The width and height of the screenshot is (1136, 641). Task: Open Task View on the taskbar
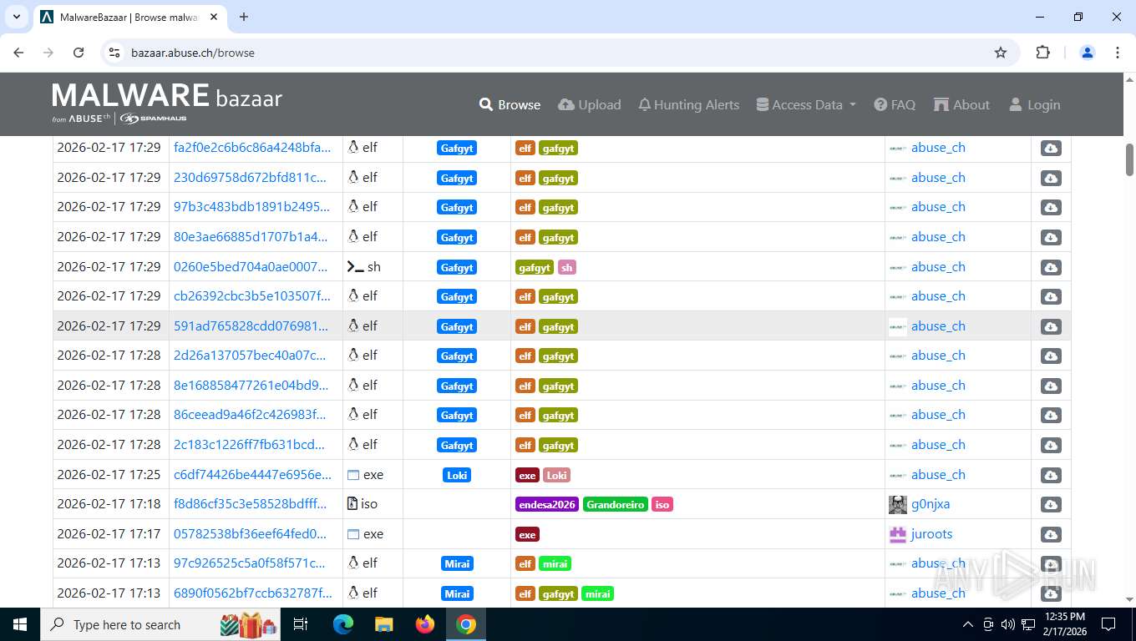(x=301, y=624)
